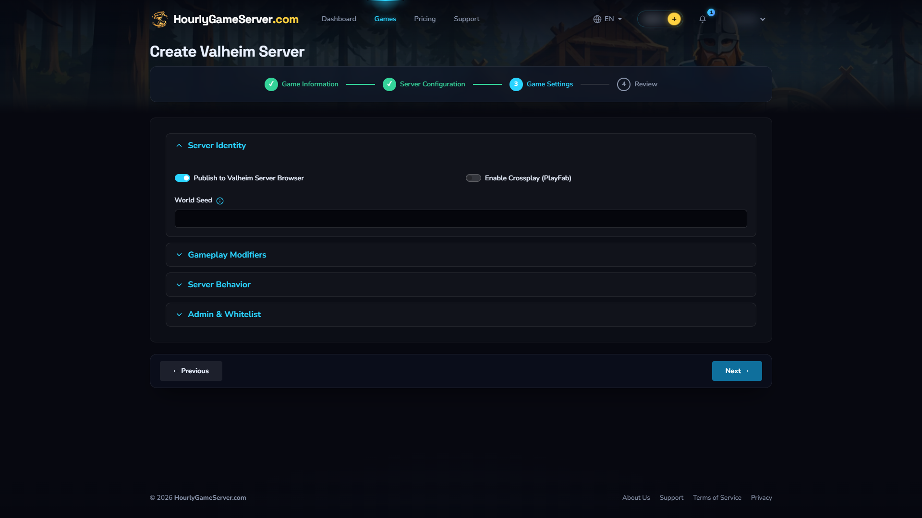Click the World Seed info icon

click(220, 201)
